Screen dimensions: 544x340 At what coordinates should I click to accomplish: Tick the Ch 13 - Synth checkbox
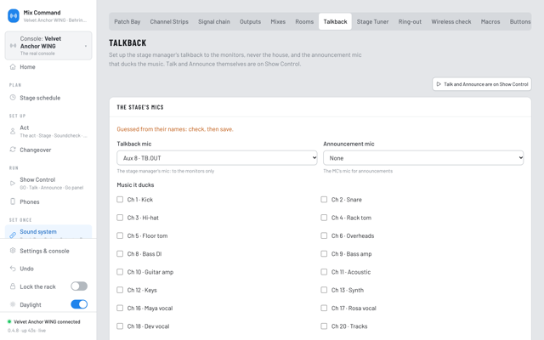(324, 290)
